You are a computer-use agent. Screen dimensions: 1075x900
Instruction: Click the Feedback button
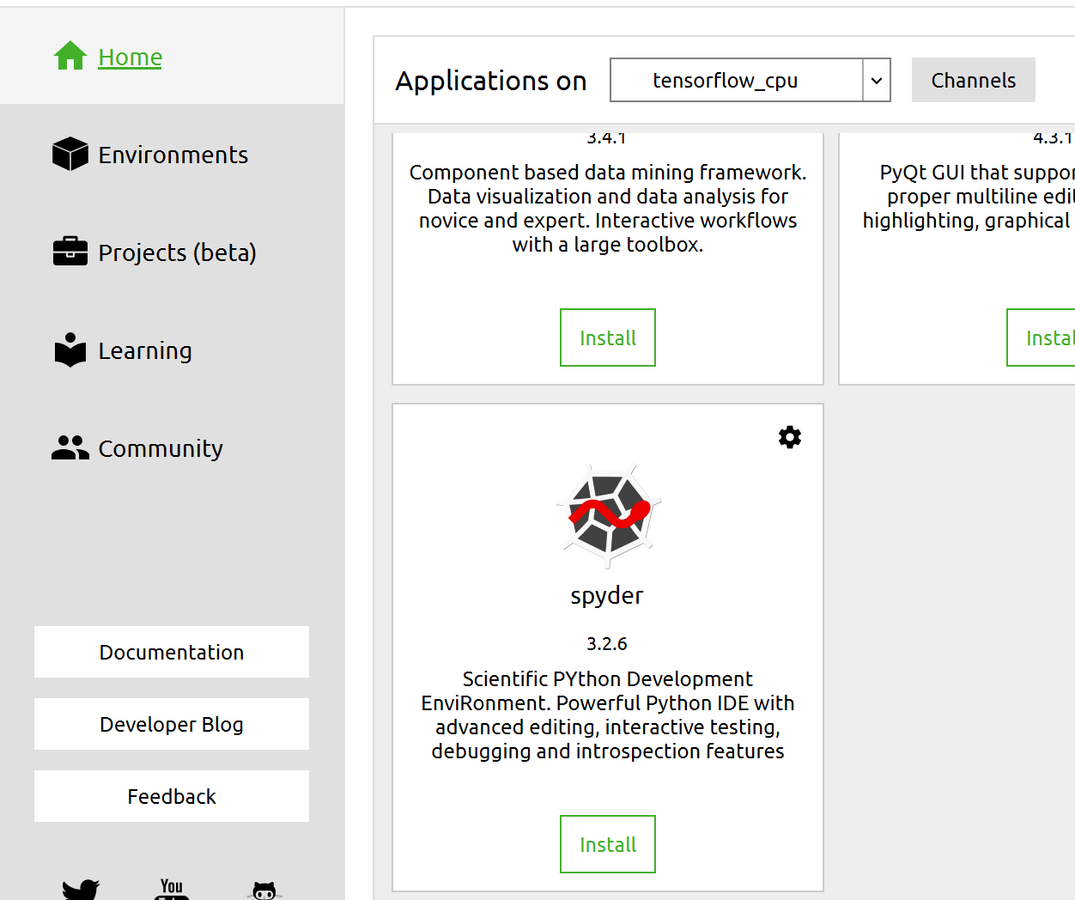172,796
